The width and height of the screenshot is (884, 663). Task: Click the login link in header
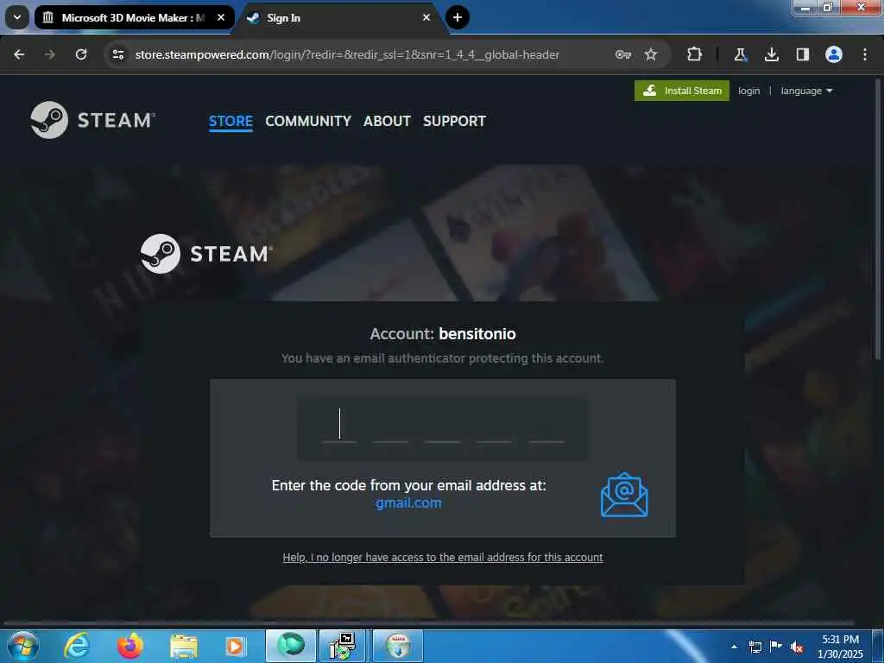(748, 91)
